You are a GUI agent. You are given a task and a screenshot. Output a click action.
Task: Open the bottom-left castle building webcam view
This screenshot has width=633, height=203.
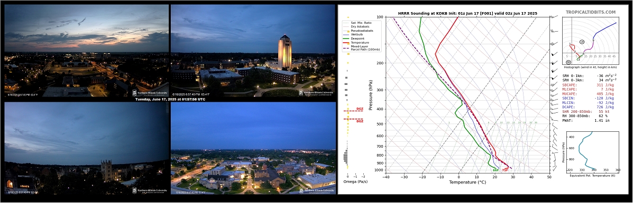[x=86, y=148]
